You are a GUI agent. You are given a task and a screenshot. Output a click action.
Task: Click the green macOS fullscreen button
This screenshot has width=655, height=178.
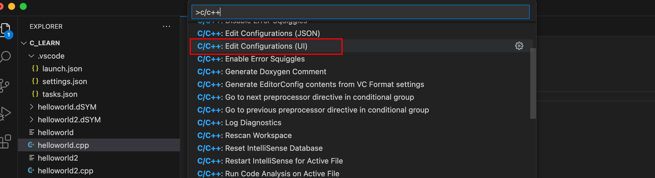(23, 6)
